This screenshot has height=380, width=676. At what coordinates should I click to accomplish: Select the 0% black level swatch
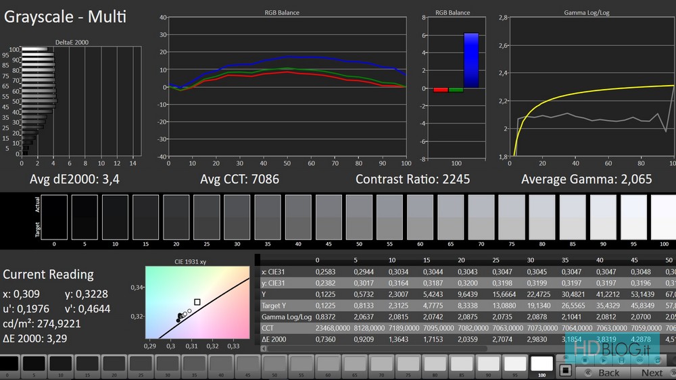[9, 363]
